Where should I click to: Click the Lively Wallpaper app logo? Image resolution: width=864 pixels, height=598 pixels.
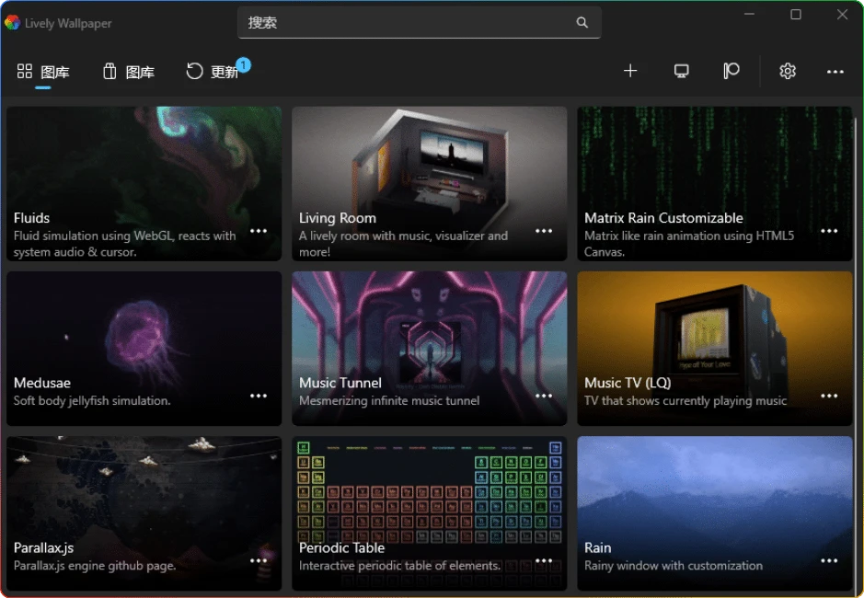coord(12,23)
